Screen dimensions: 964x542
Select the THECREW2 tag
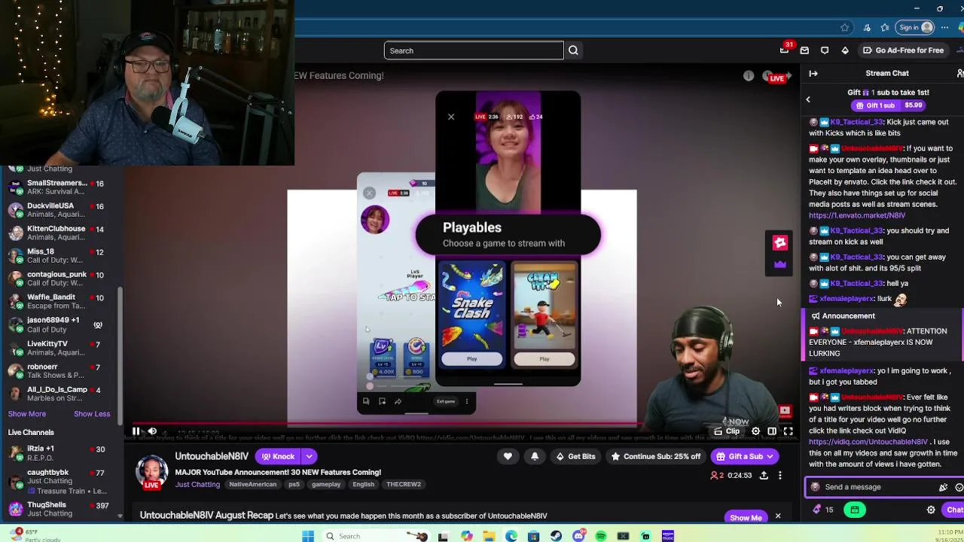tap(404, 484)
